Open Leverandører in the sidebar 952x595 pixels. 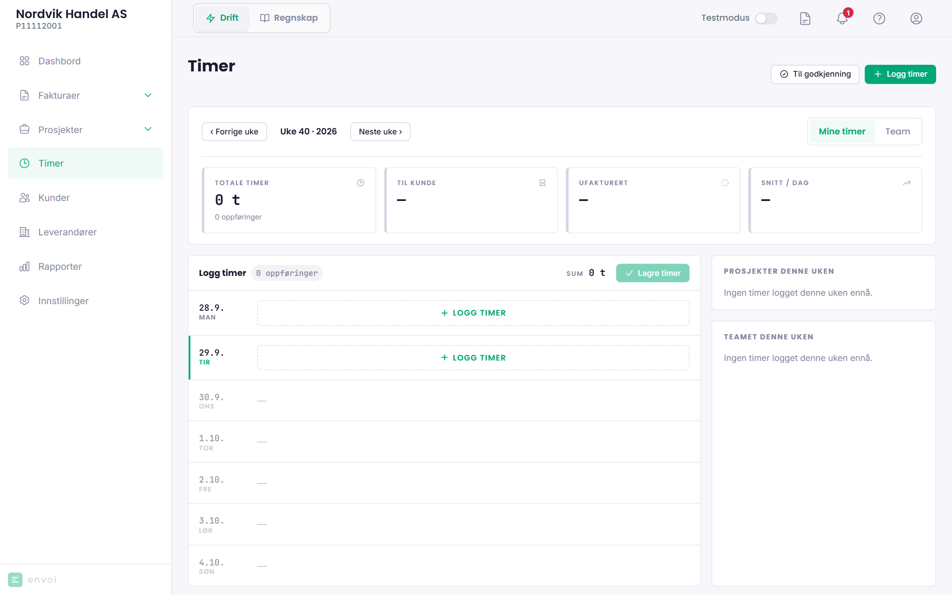click(x=86, y=232)
